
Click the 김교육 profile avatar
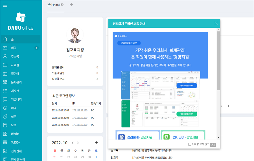[x=75, y=35]
